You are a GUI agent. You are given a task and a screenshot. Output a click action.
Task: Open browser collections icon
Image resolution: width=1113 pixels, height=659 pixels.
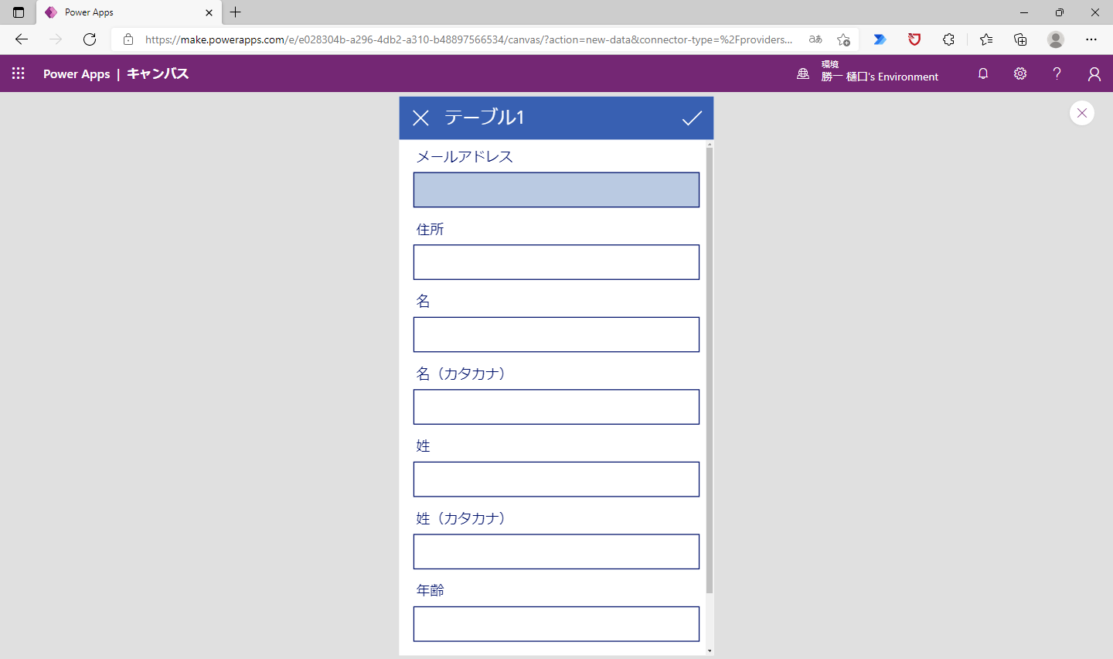pos(1020,39)
